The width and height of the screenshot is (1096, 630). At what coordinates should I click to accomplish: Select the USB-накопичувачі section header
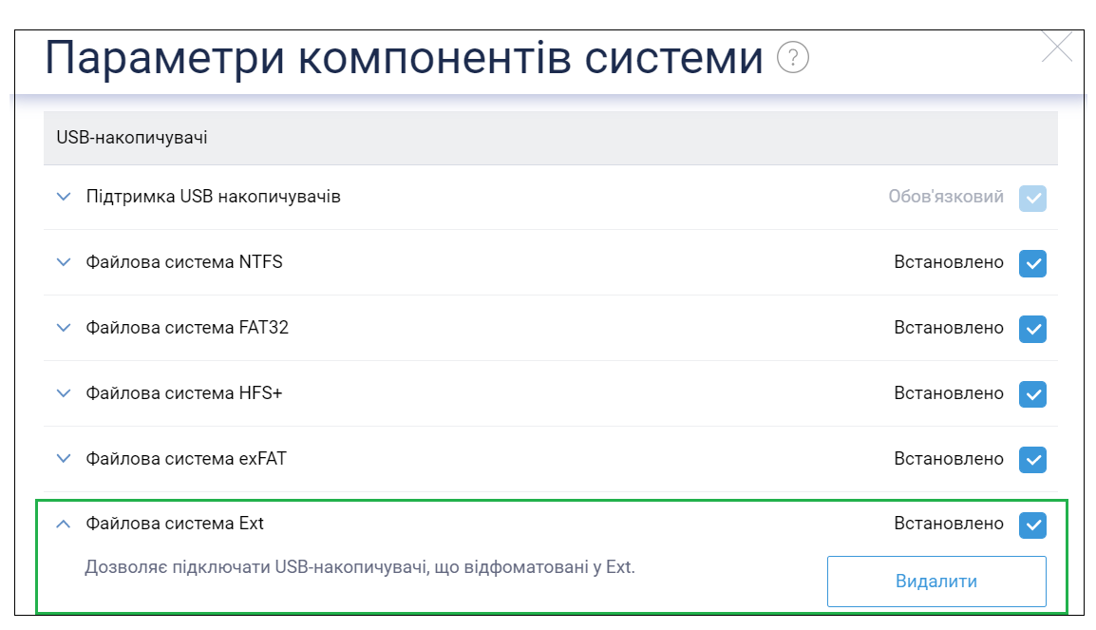click(x=132, y=139)
